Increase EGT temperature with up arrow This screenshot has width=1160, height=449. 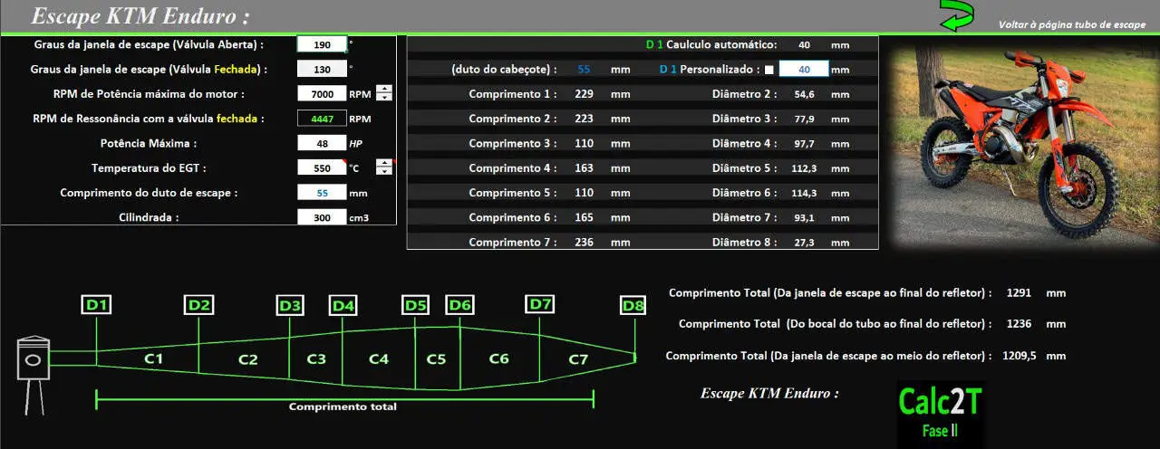click(x=384, y=163)
